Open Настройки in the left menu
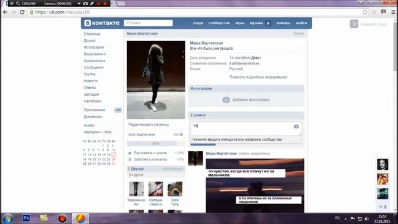Image resolution: width=398 pixels, height=224 pixels. (93, 101)
